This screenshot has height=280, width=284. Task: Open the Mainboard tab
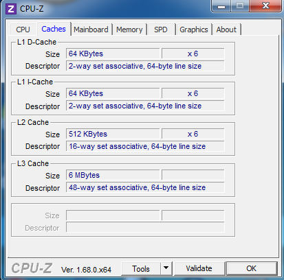click(x=91, y=30)
